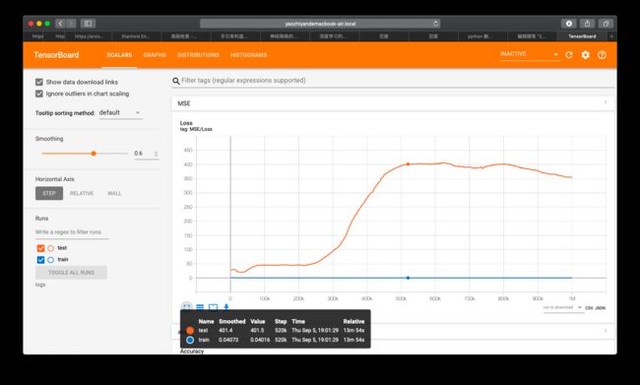Viewport: 640px width, 385px height.
Task: Switch to the GRAPHS tab
Action: (x=155, y=55)
